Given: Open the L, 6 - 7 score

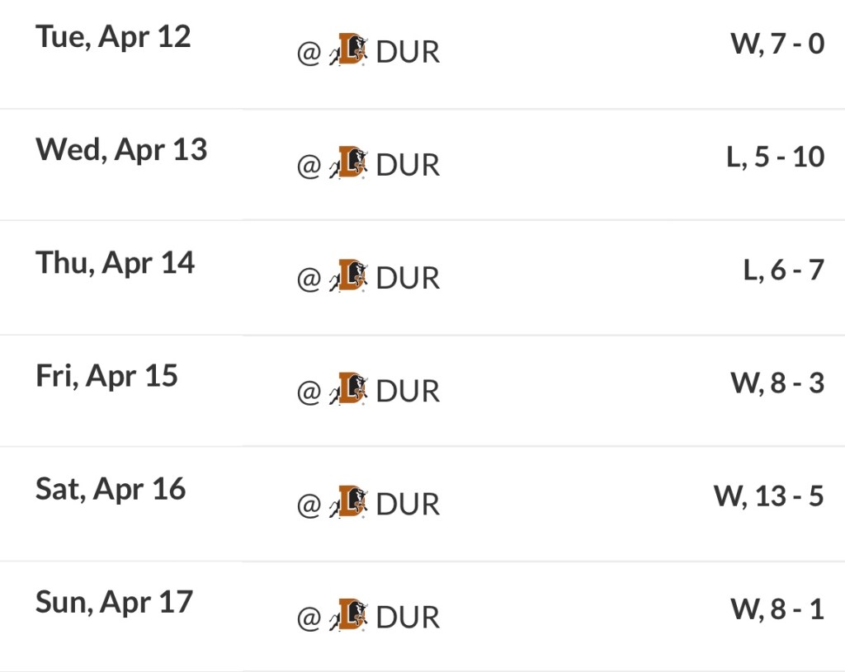Looking at the screenshot, I should [783, 270].
